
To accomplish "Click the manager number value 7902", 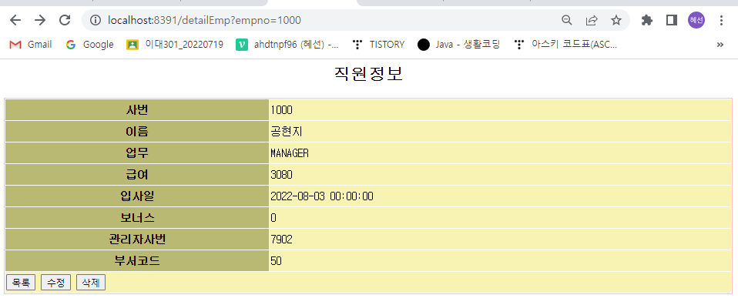I will (281, 240).
